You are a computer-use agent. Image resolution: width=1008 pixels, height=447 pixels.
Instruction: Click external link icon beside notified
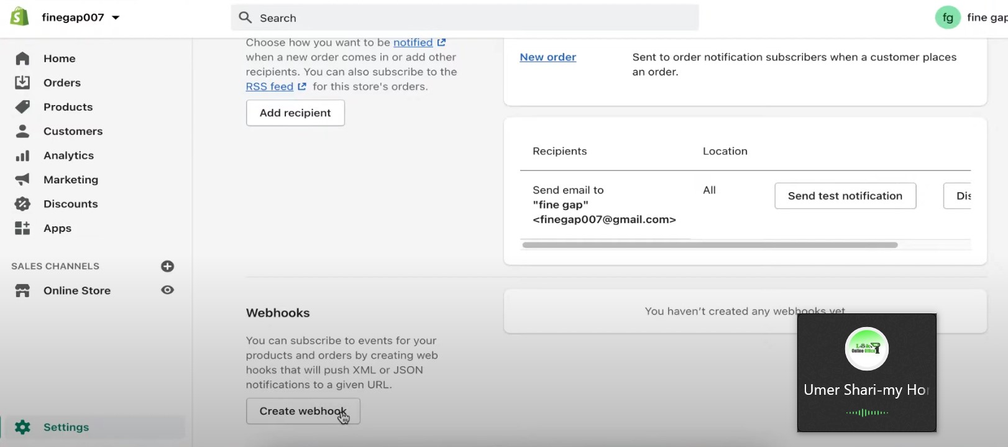[441, 42]
